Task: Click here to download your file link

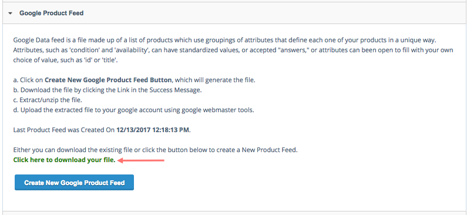Action: (65, 160)
